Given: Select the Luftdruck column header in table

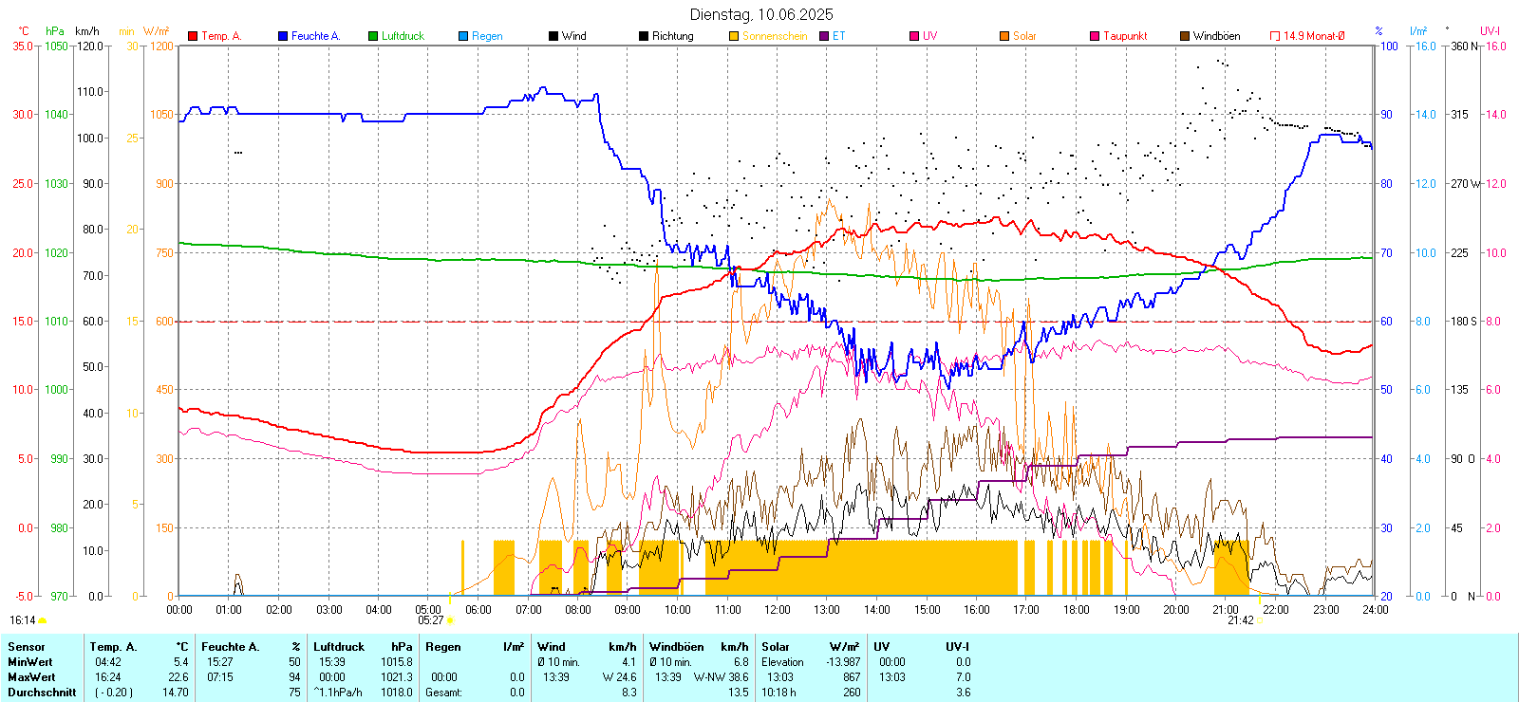Looking at the screenshot, I should tap(339, 647).
